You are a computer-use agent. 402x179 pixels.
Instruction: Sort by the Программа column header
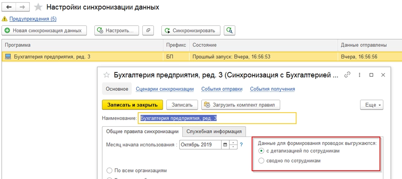(82, 45)
